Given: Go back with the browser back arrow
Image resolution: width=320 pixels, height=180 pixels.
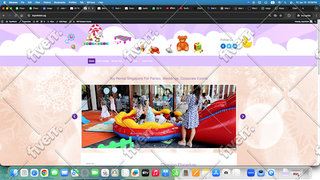Looking at the screenshot, I should click(4, 16).
